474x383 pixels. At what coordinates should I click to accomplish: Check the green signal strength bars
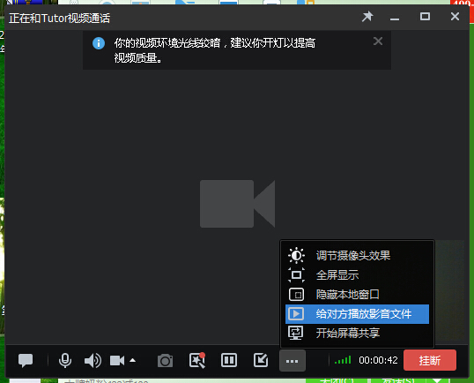tap(343, 360)
